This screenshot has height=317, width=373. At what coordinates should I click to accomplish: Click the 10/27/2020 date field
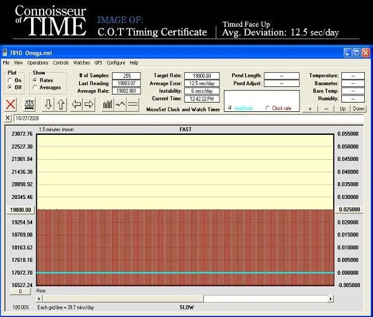tap(188, 118)
